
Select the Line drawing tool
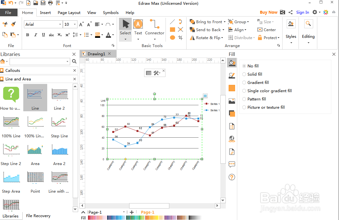coord(172,22)
